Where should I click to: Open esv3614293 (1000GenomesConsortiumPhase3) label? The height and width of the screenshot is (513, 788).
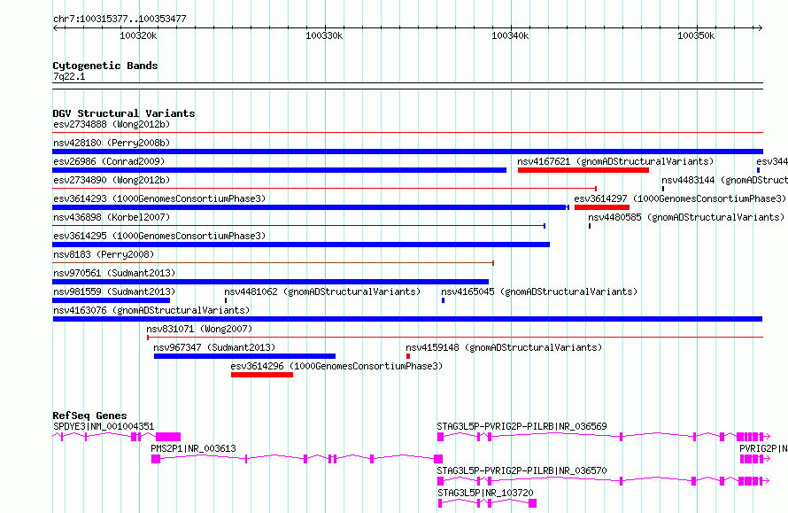pyautogui.click(x=159, y=198)
